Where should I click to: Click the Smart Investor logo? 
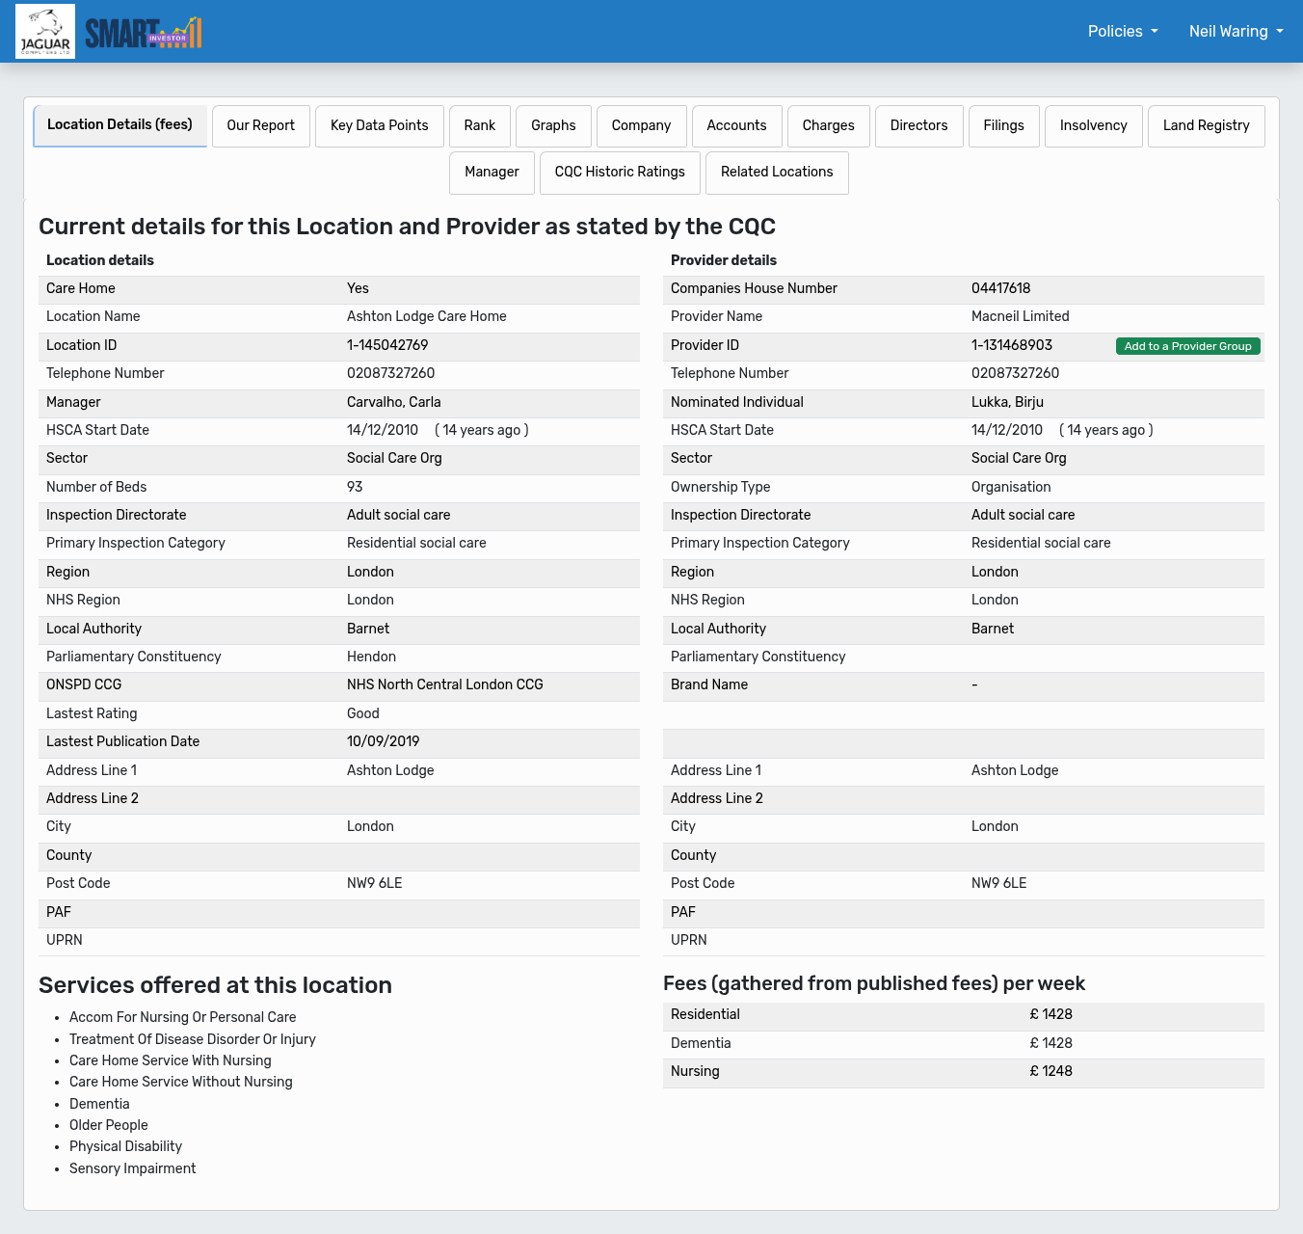144,33
